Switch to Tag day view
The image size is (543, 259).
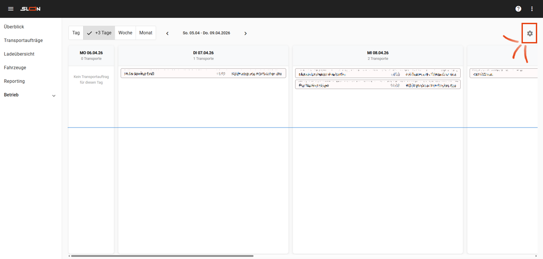(x=76, y=33)
